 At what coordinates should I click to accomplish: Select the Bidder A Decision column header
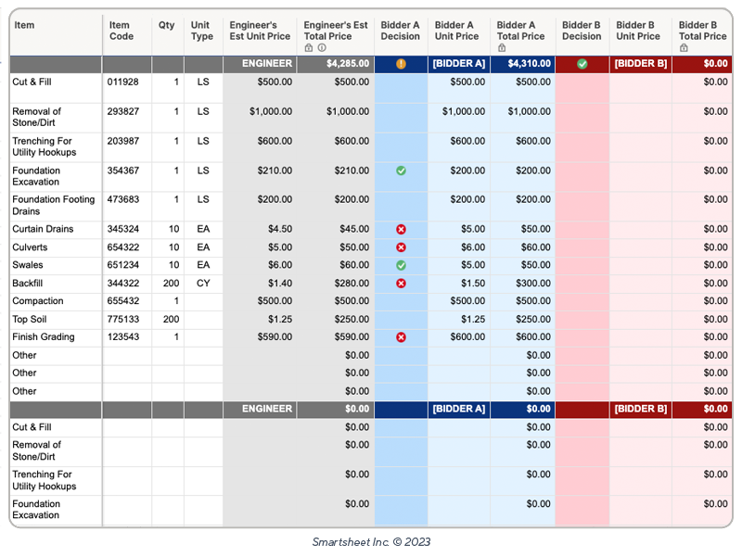pyautogui.click(x=401, y=35)
